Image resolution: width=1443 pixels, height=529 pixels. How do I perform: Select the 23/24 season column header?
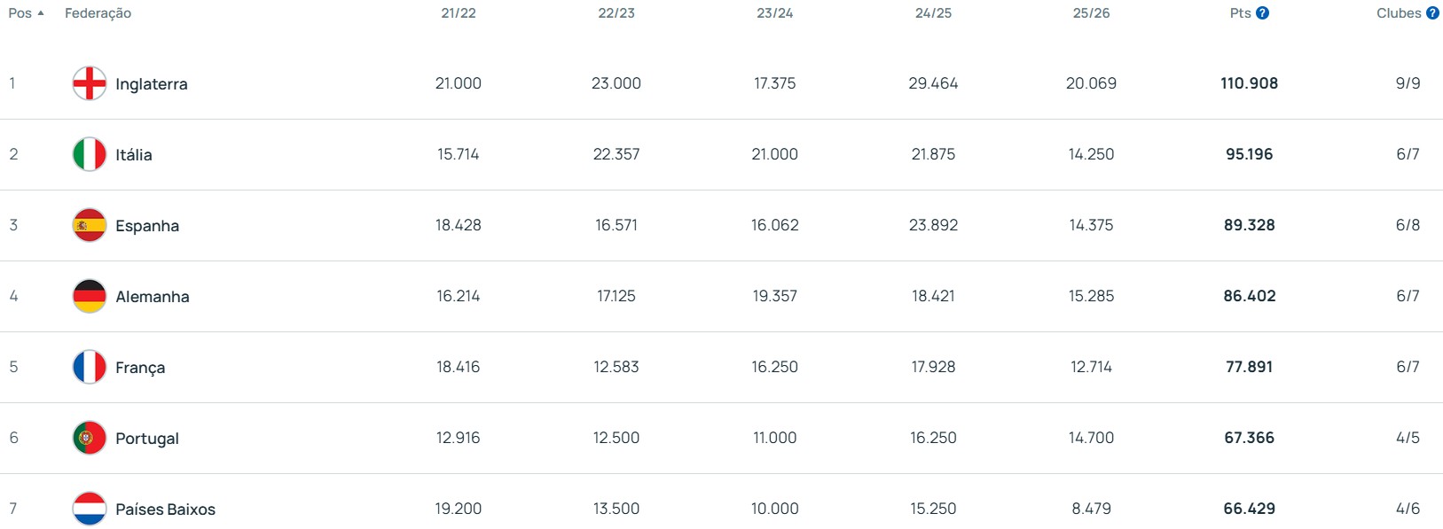point(775,13)
